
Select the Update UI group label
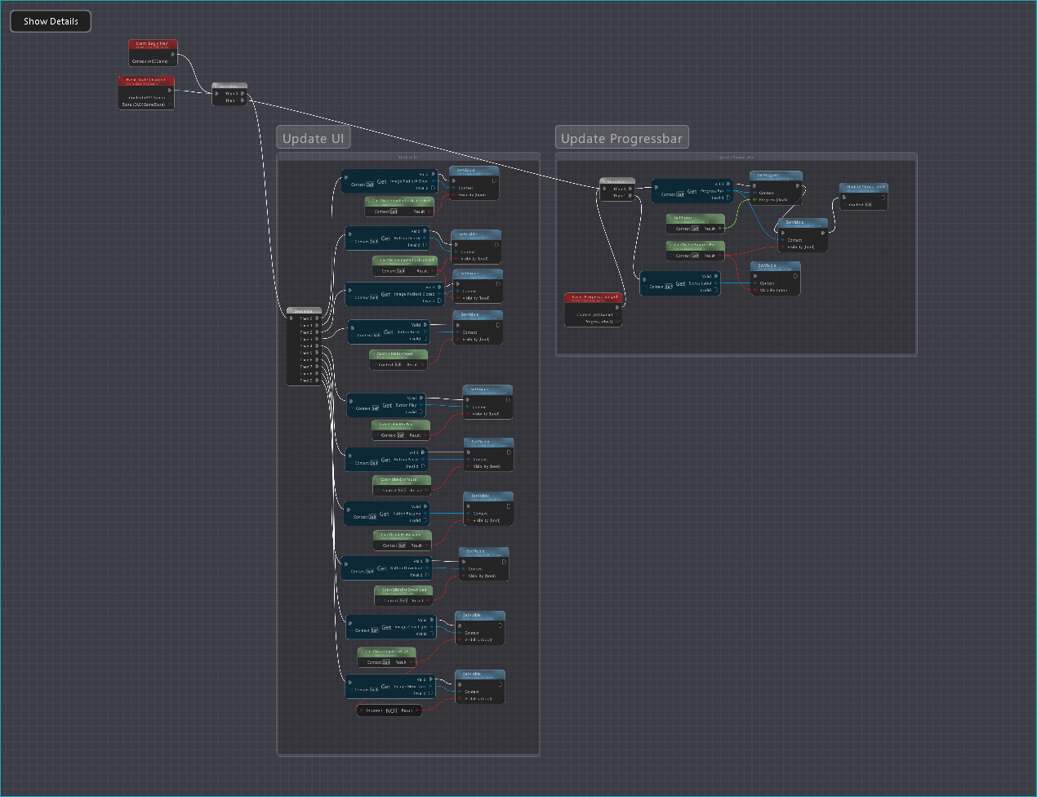[x=314, y=138]
